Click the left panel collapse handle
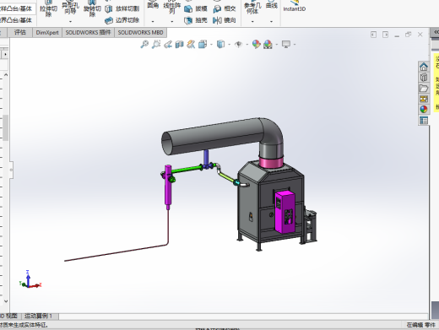This screenshot has width=439, height=330. 11,170
